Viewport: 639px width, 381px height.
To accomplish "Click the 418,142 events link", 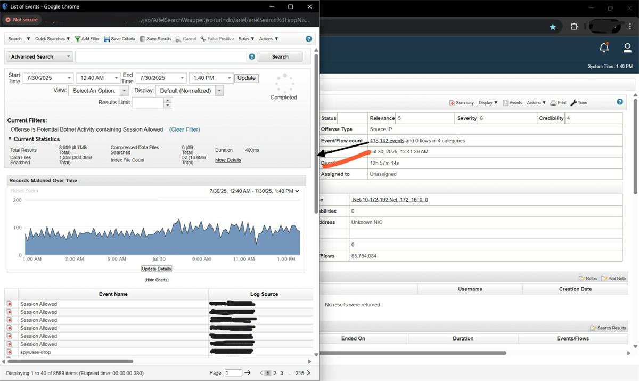I will point(387,141).
